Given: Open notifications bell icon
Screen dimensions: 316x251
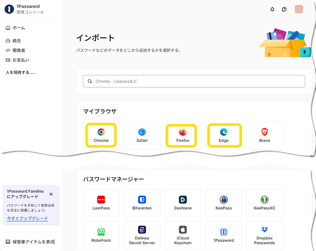Looking at the screenshot, I should [x=272, y=9].
